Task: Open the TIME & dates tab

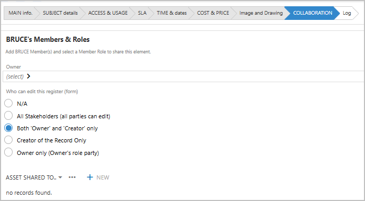Action: [x=172, y=13]
